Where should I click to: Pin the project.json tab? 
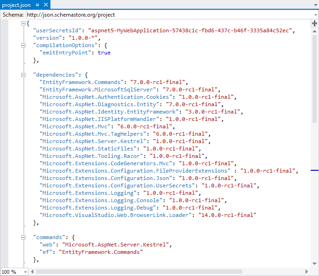[x=38, y=4]
